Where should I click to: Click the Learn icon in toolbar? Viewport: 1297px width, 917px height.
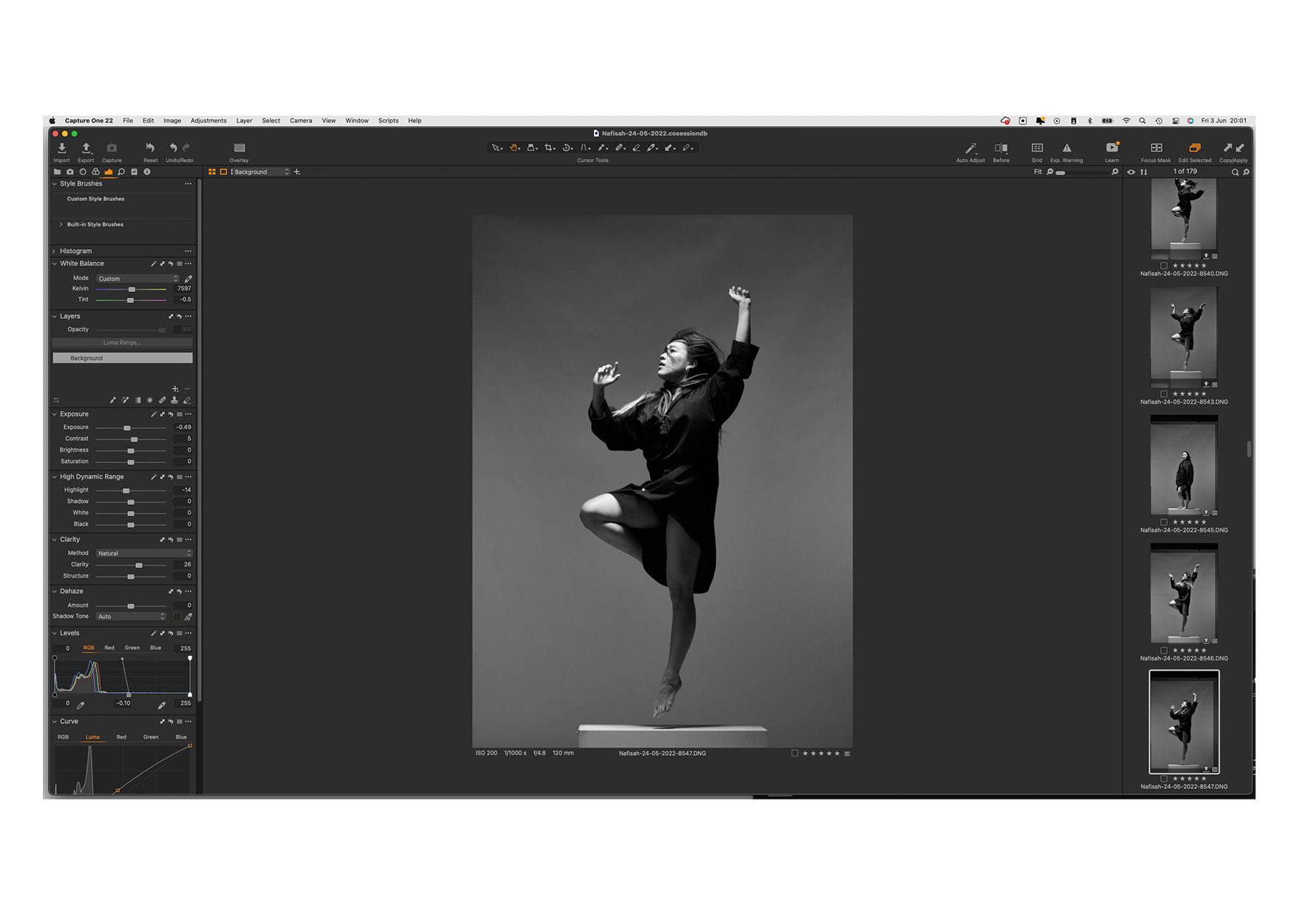pos(1111,148)
